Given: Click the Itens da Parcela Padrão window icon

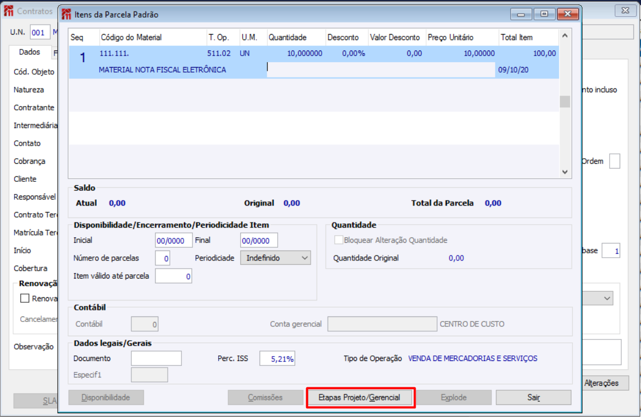Looking at the screenshot, I should [66, 14].
